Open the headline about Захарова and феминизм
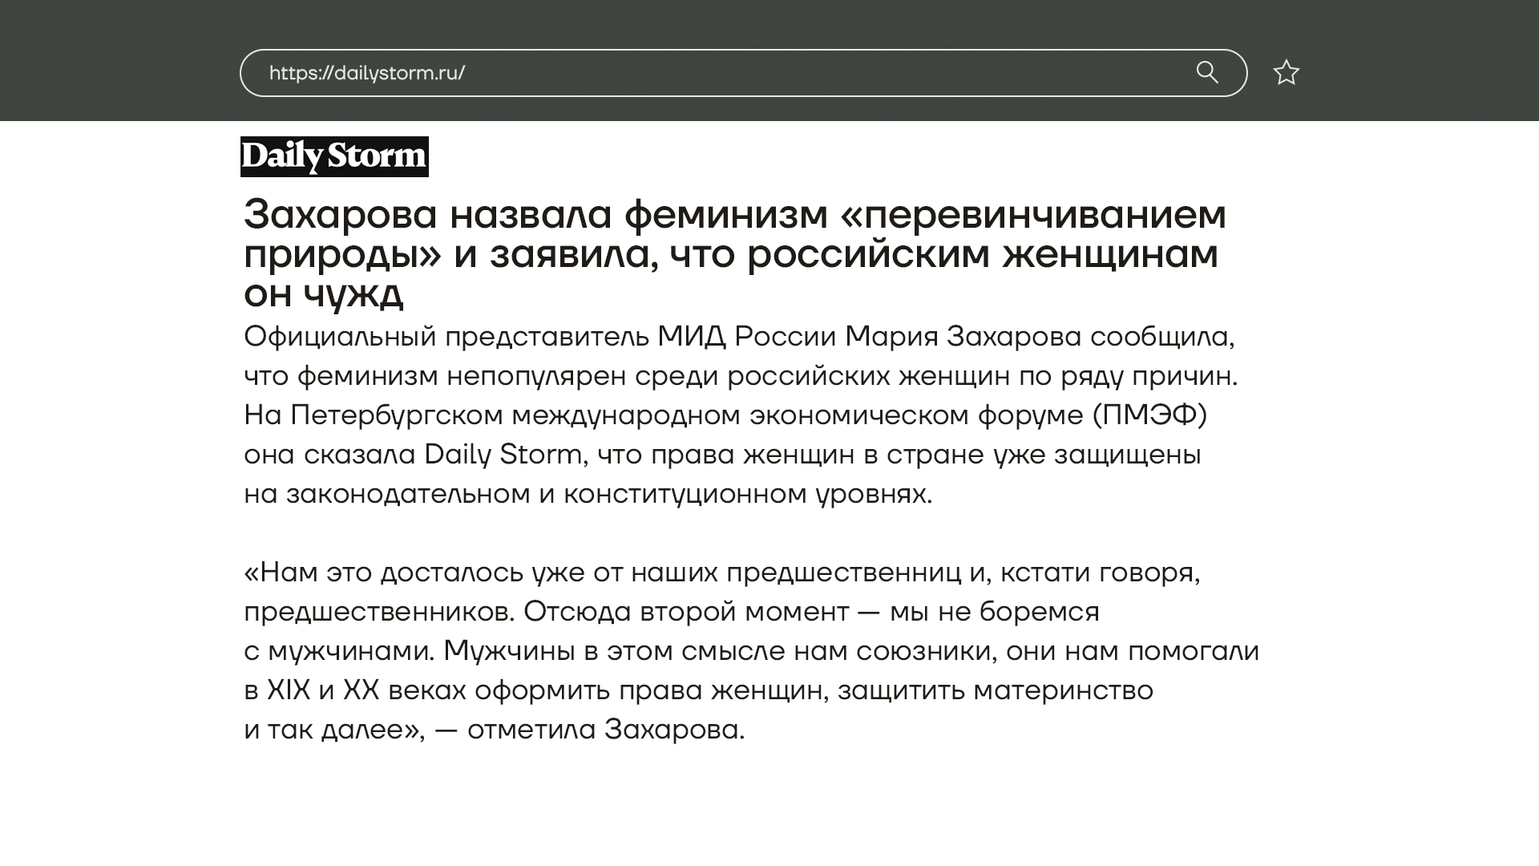The height and width of the screenshot is (866, 1539). [x=733, y=253]
